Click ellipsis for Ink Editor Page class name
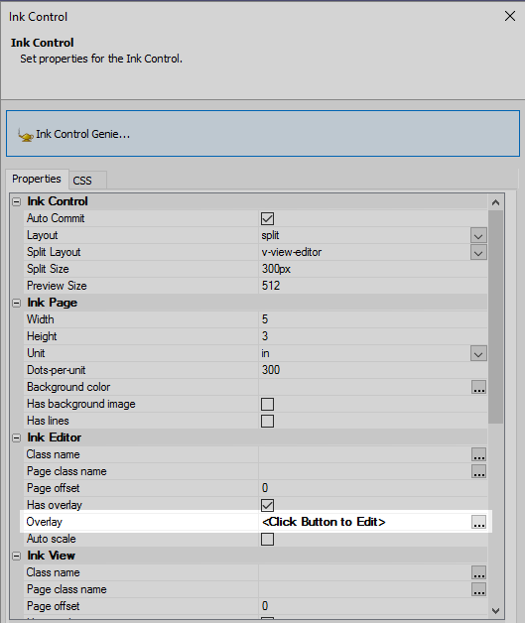The image size is (525, 623). coord(478,471)
